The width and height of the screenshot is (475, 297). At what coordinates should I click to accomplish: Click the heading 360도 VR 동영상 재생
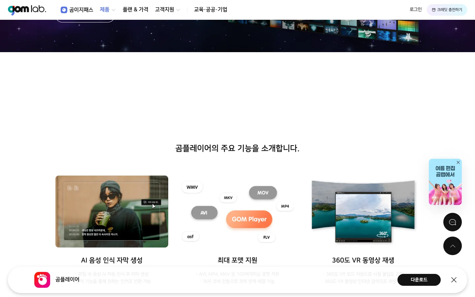(x=363, y=260)
